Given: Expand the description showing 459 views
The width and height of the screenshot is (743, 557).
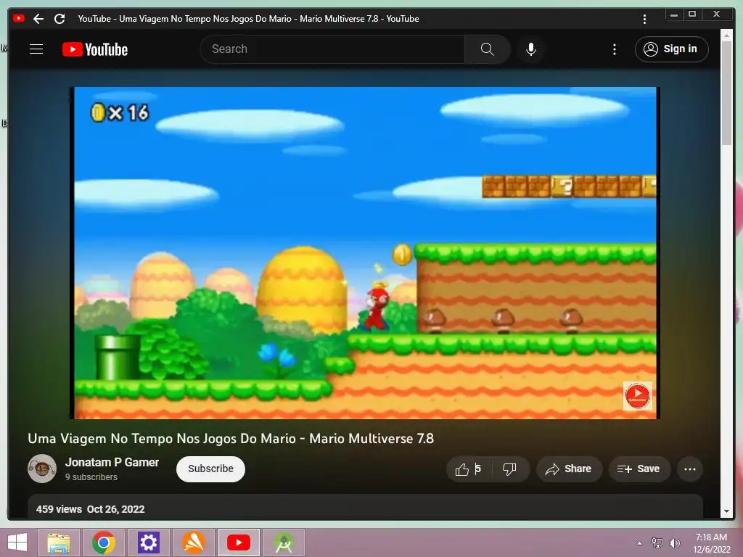Looking at the screenshot, I should click(x=365, y=508).
